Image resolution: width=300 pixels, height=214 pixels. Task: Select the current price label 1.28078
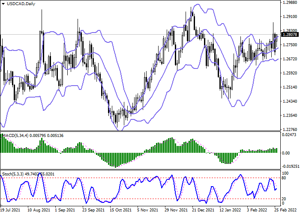click(290, 35)
